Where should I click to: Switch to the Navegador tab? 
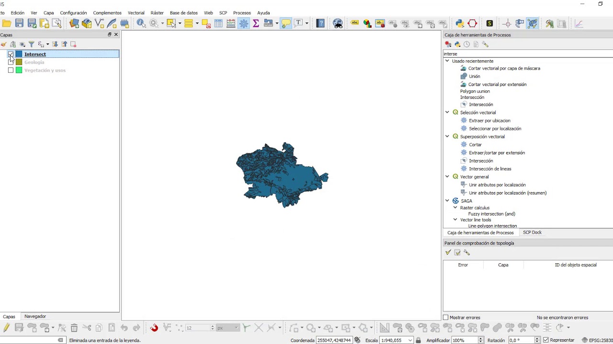[35, 316]
